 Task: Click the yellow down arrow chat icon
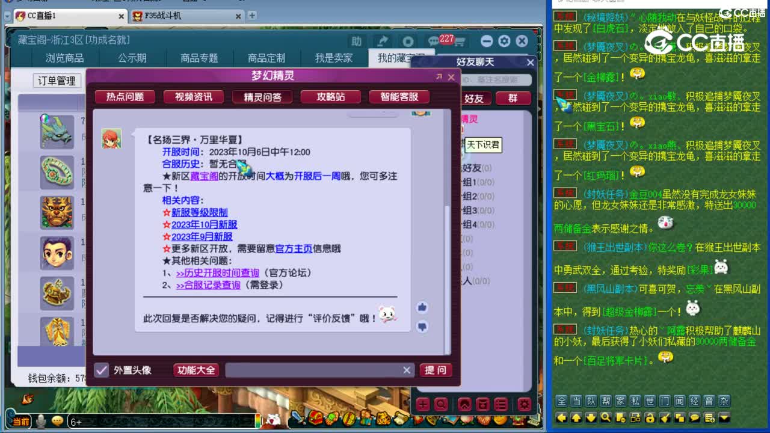591,417
